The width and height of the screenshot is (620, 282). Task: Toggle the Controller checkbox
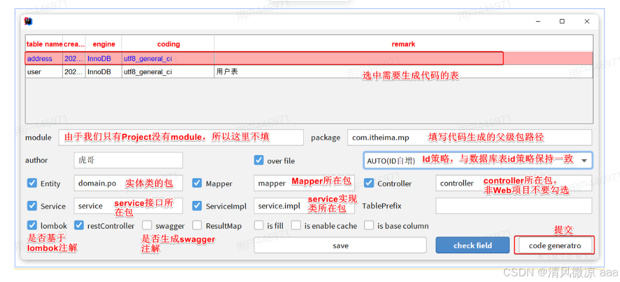coord(369,183)
